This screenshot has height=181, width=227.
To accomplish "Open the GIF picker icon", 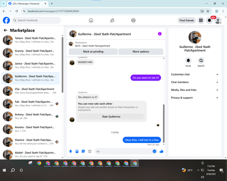I will coord(90,151).
